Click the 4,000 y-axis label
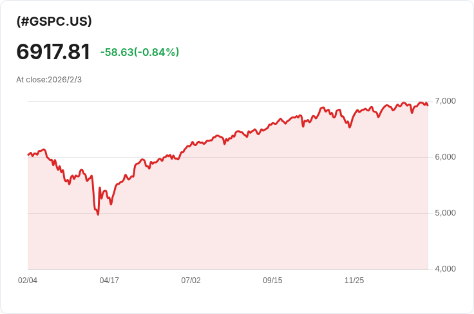This screenshot has height=314, width=474. pyautogui.click(x=445, y=269)
